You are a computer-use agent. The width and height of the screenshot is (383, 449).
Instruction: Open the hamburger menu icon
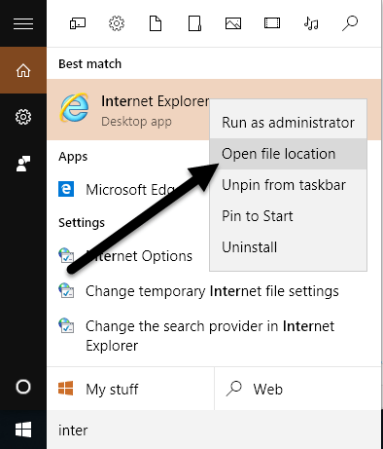(23, 23)
